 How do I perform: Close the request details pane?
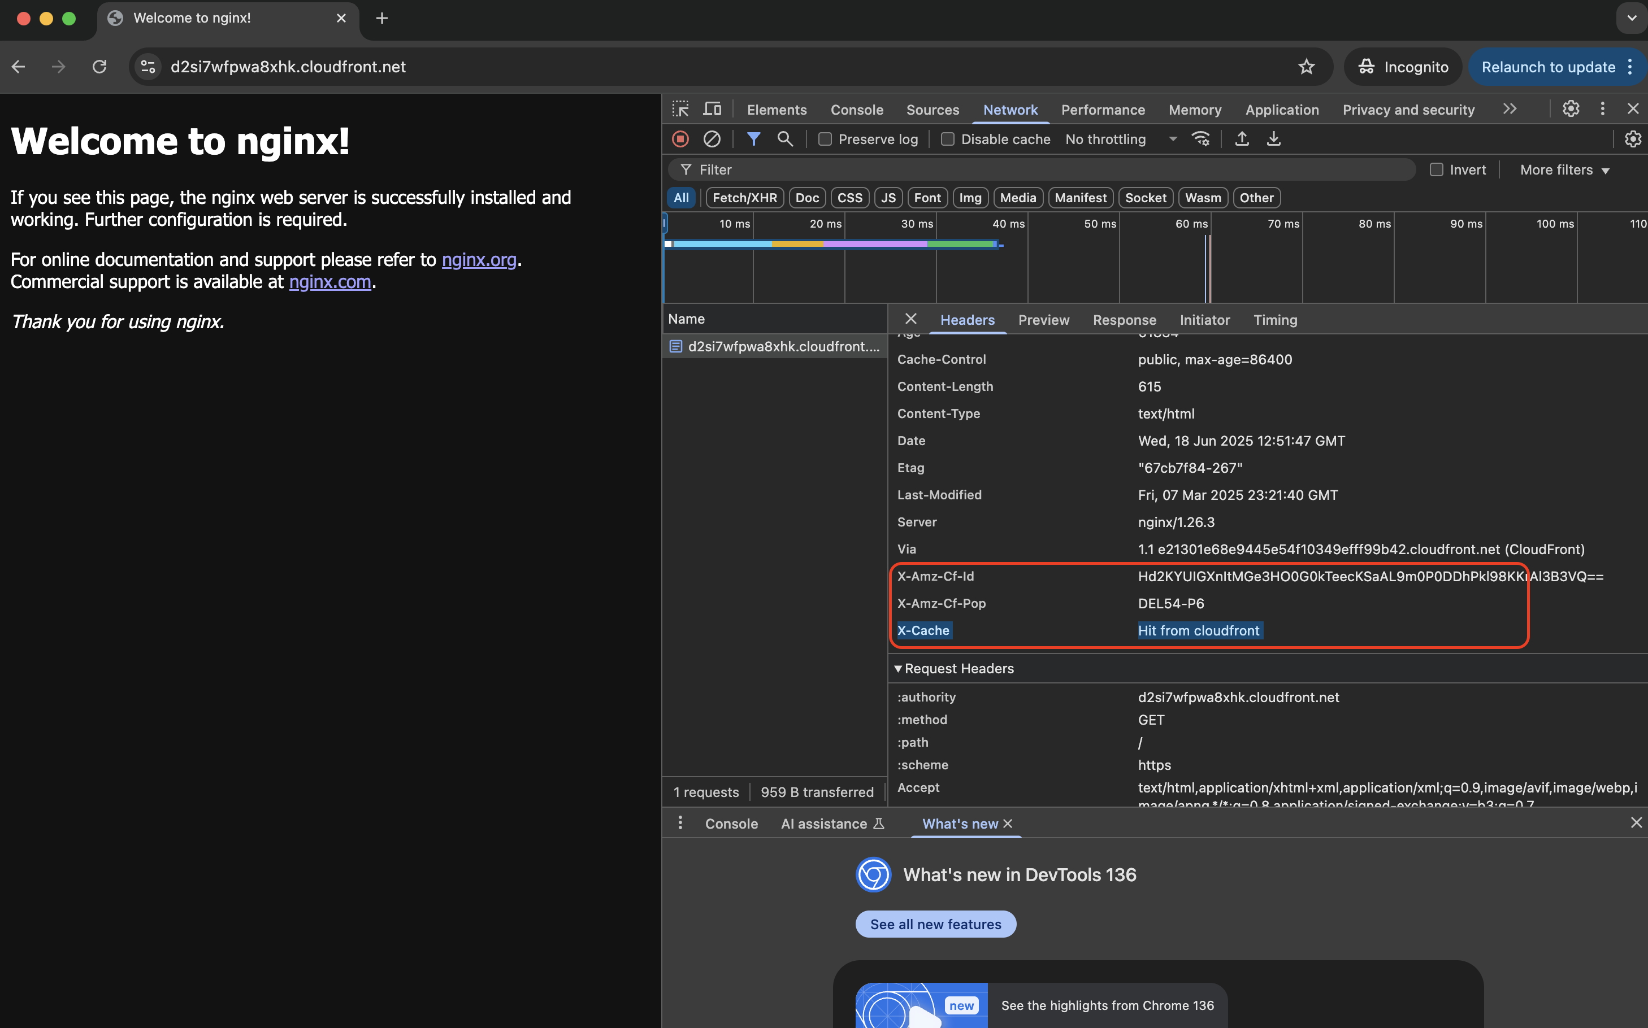click(x=910, y=319)
